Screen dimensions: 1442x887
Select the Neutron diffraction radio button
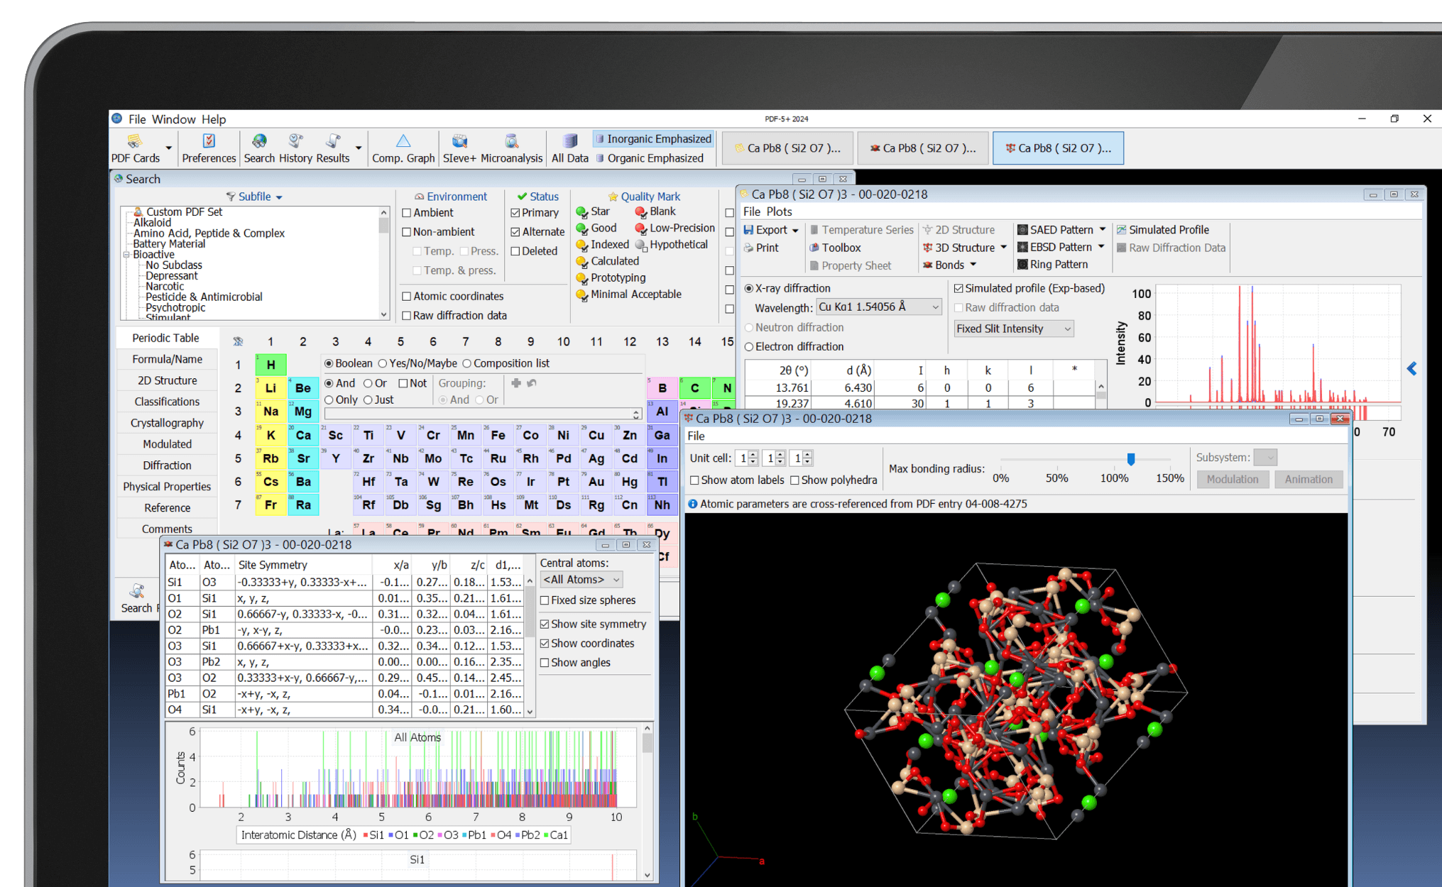[748, 327]
